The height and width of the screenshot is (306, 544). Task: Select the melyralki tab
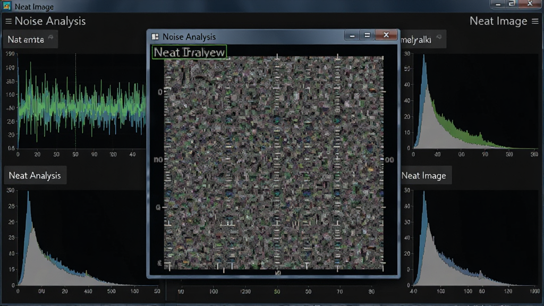pos(422,39)
